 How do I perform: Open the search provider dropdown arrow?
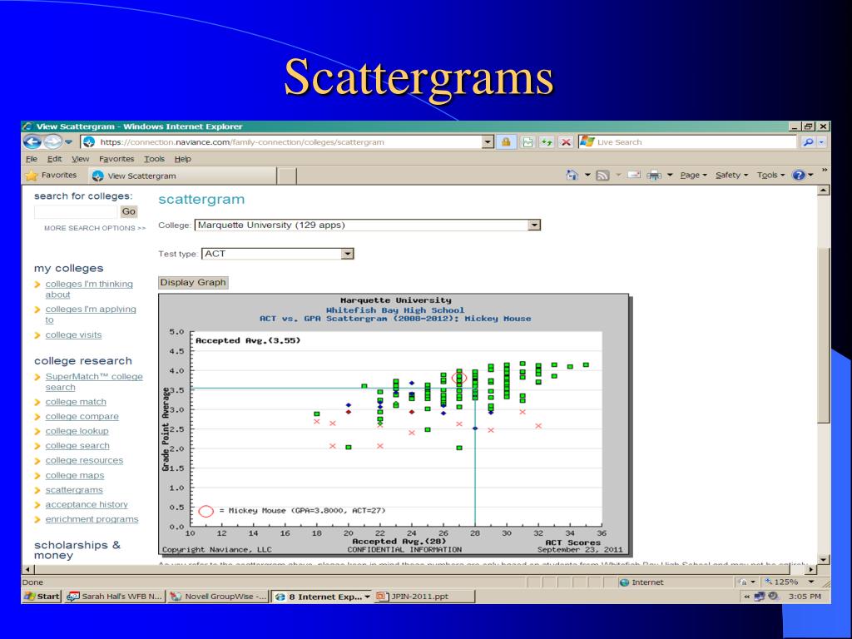tap(821, 142)
